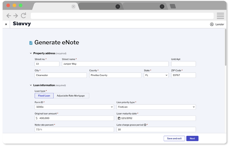
Task: Close the active browser tab
Action: pos(73,6)
